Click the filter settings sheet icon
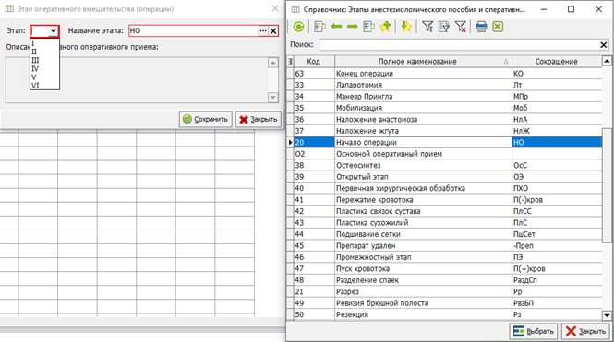The height and width of the screenshot is (342, 614). point(444,27)
